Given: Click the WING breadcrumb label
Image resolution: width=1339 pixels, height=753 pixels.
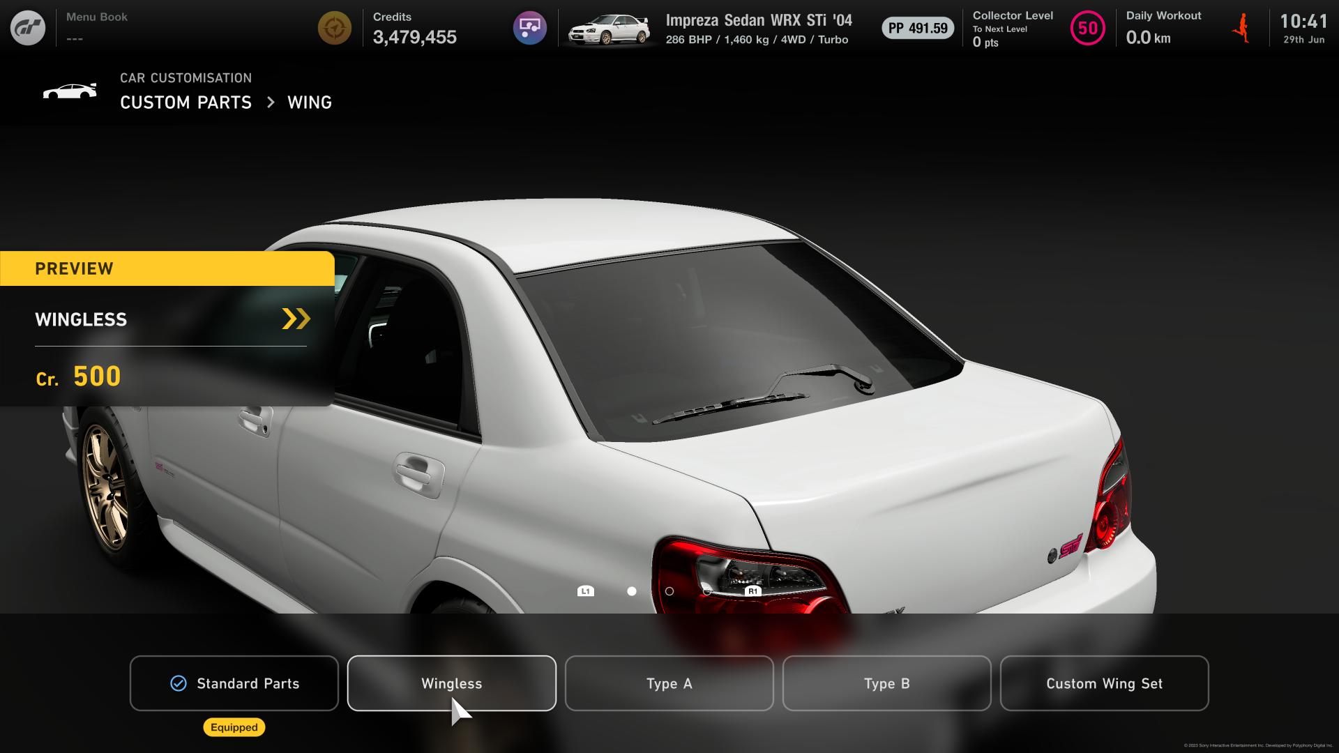Looking at the screenshot, I should point(310,102).
